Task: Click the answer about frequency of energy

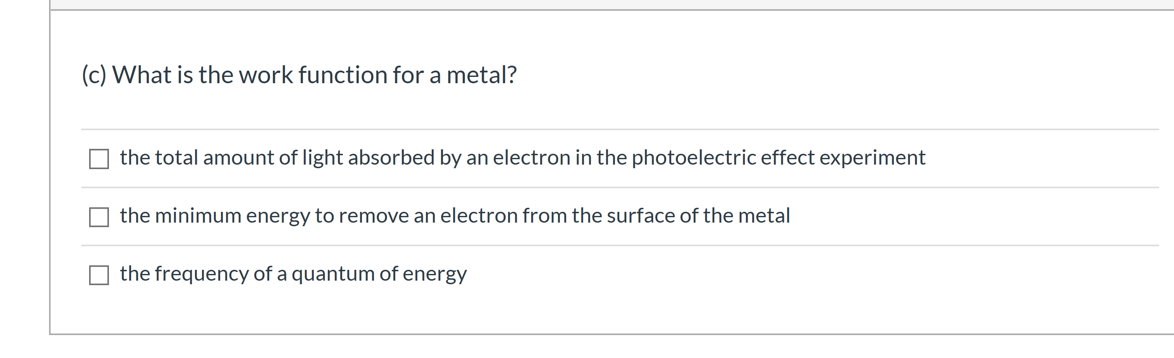Action: [x=294, y=273]
